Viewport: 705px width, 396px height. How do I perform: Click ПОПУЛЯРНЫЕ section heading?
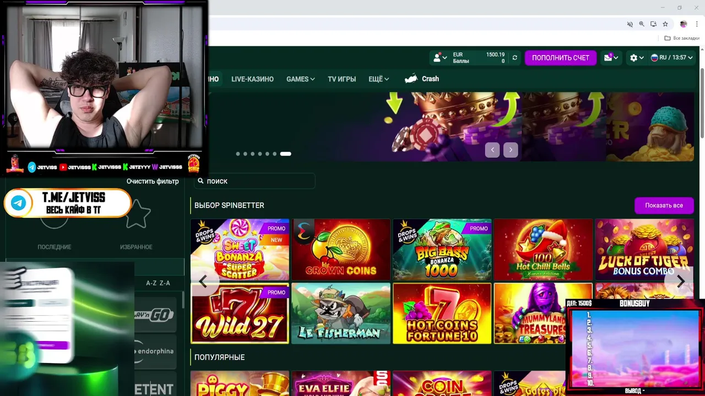[x=220, y=358]
